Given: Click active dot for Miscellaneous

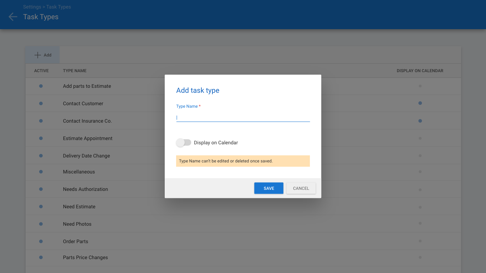Looking at the screenshot, I should tap(41, 172).
